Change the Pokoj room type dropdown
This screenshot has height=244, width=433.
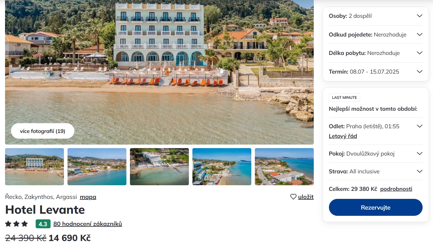click(419, 154)
